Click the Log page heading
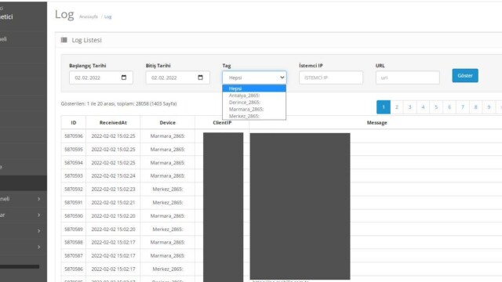The height and width of the screenshot is (282, 502). 64,14
